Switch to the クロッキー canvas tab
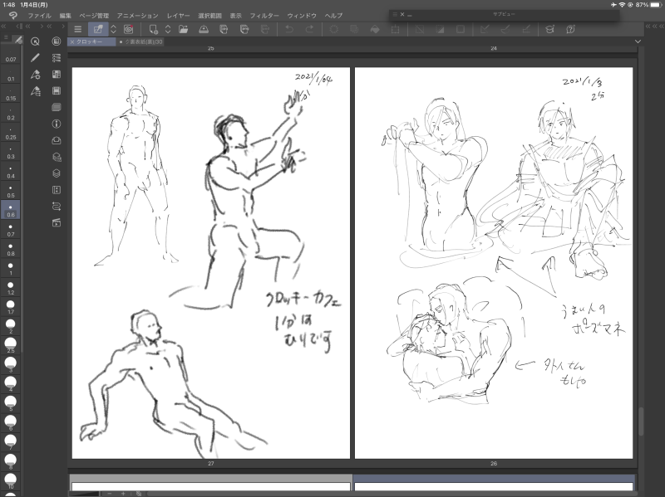665x497 pixels. click(x=90, y=42)
